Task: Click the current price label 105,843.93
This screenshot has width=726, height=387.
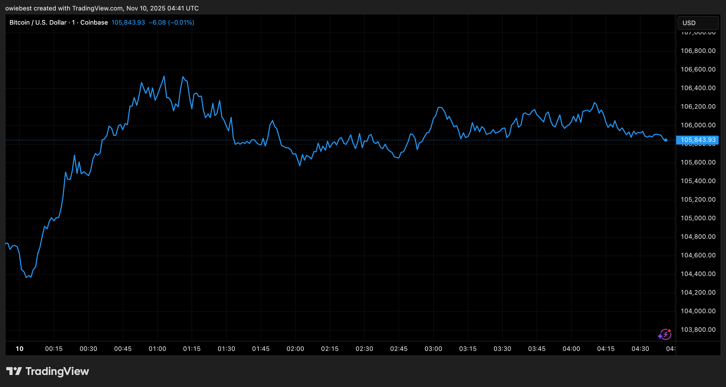Action: coord(697,140)
